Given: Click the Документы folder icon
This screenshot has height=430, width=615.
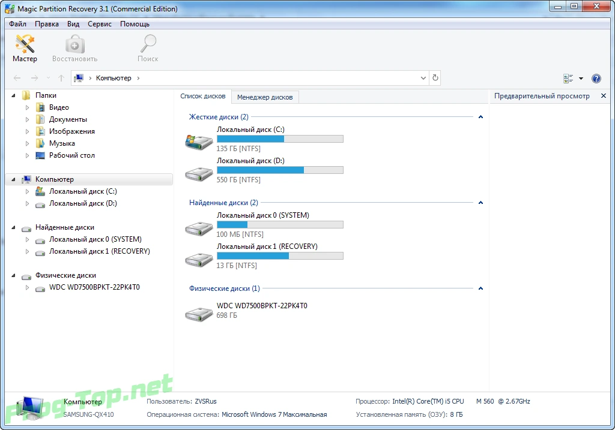Looking at the screenshot, I should click(x=40, y=119).
